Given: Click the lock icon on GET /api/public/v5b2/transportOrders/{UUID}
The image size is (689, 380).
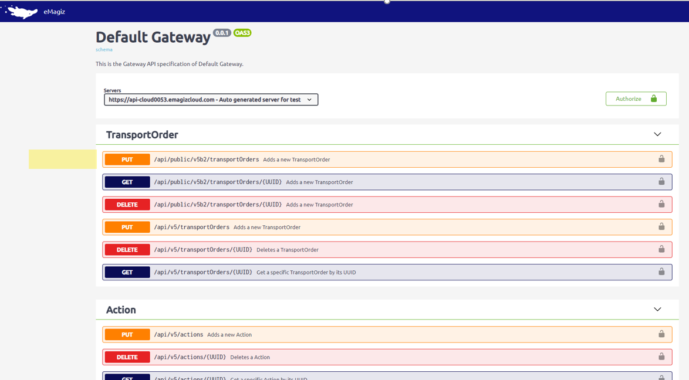Looking at the screenshot, I should tap(662, 182).
